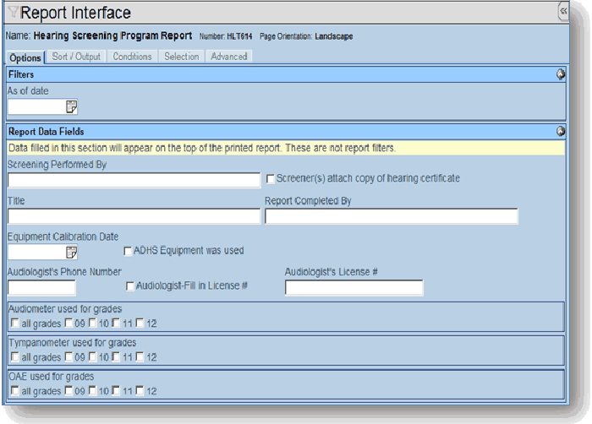This screenshot has width=592, height=424.
Task: Go to the Selection tab
Action: coord(182,57)
